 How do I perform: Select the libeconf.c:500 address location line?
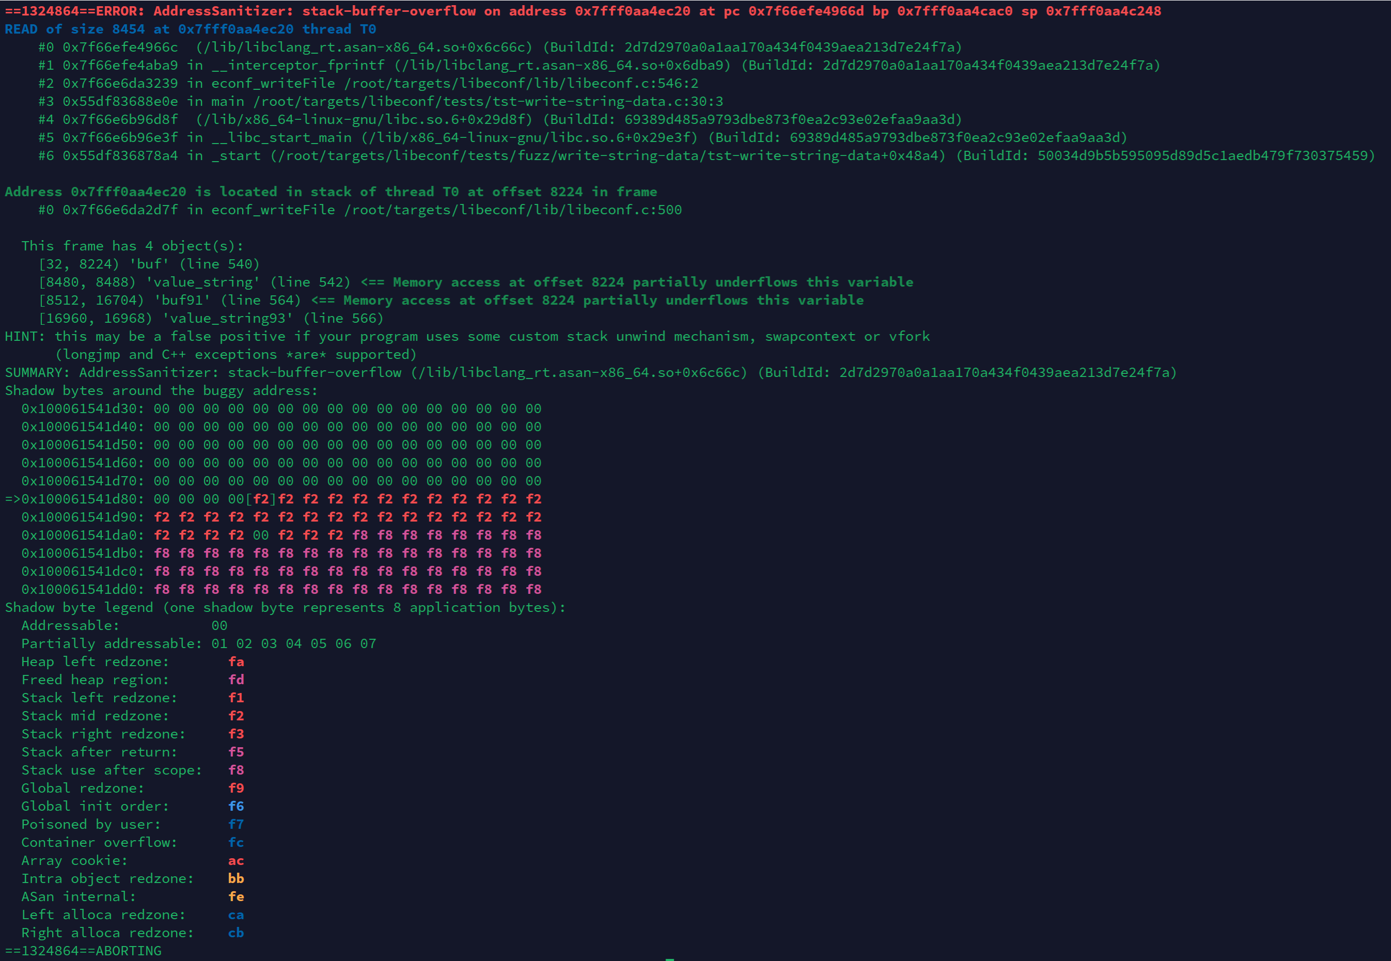coord(361,210)
